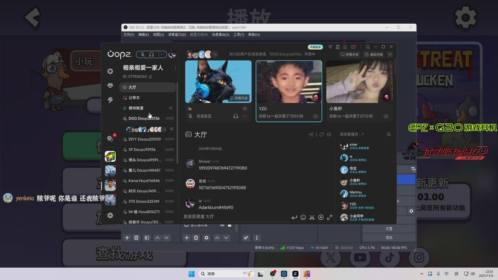Open messages icon with red badge 2
Image resolution: width=498 pixels, height=280 pixels.
click(111, 138)
